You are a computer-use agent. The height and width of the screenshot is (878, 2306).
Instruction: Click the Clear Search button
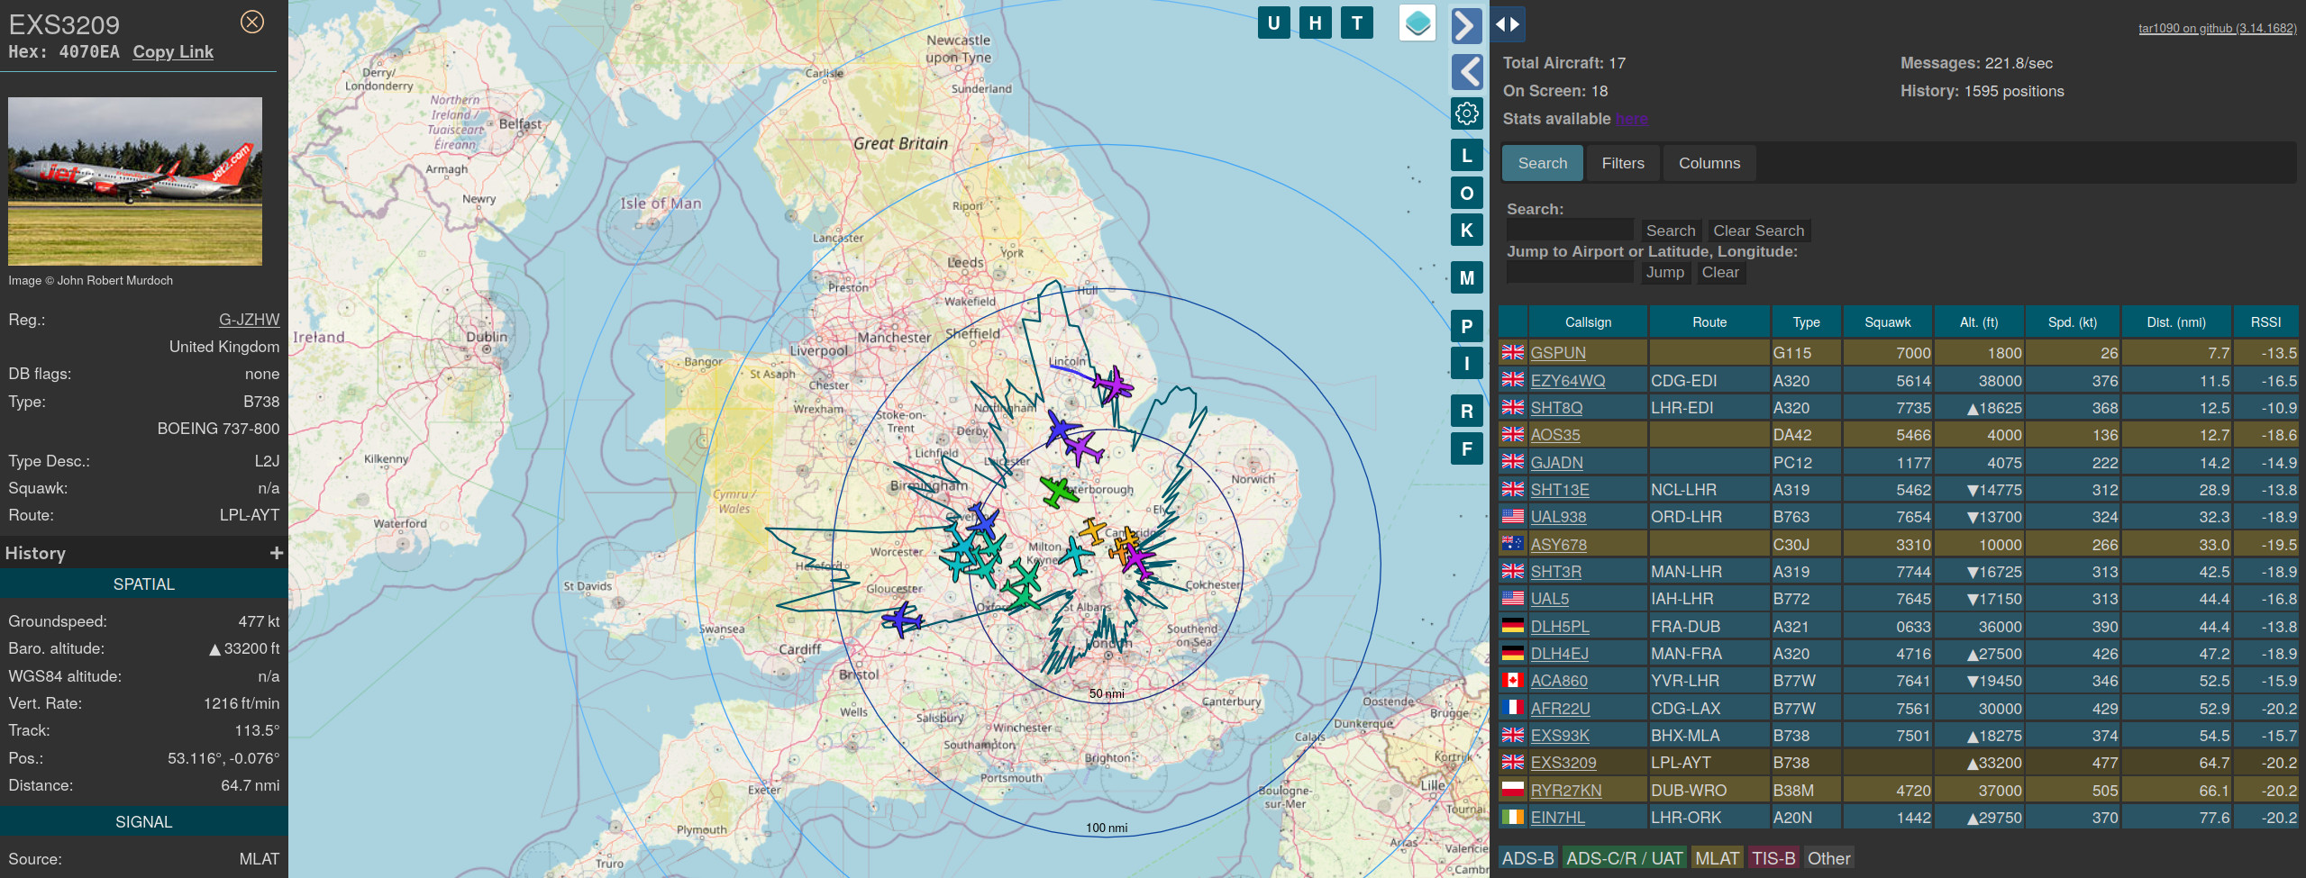1758,231
